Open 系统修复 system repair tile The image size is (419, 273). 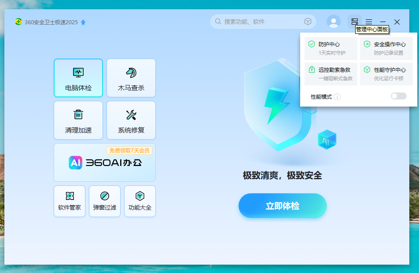point(131,120)
